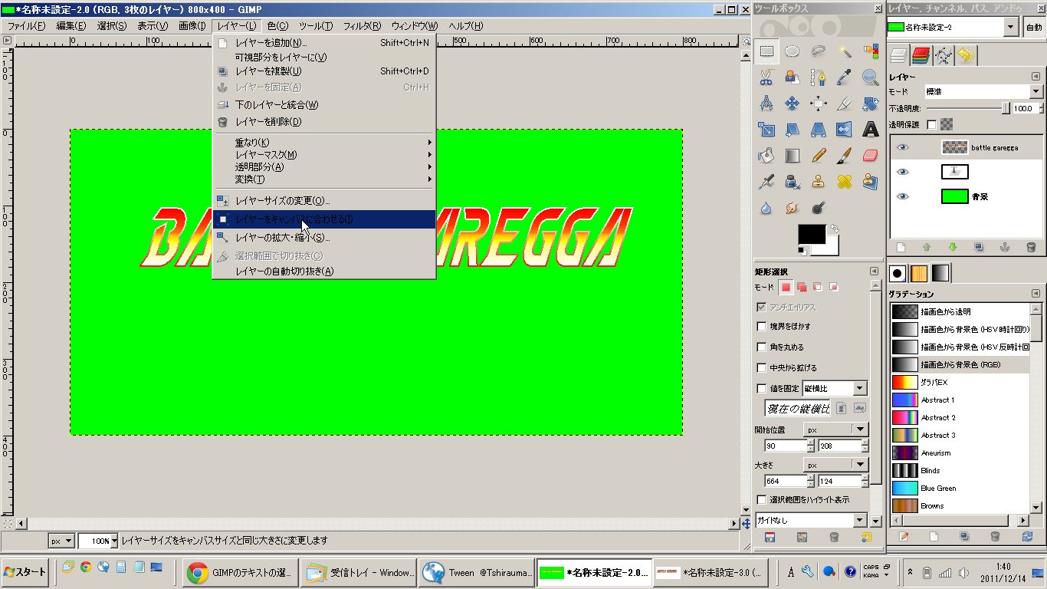Choose the Shear tool
The image size is (1047, 589).
[793, 130]
